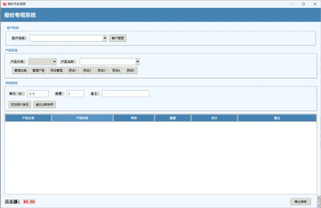Maximize the 报价专用系统 window

point(303,4)
